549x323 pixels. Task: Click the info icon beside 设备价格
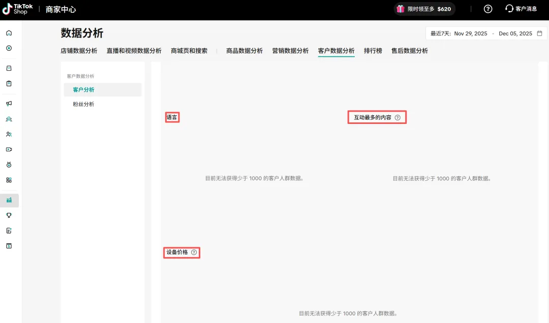pos(194,252)
